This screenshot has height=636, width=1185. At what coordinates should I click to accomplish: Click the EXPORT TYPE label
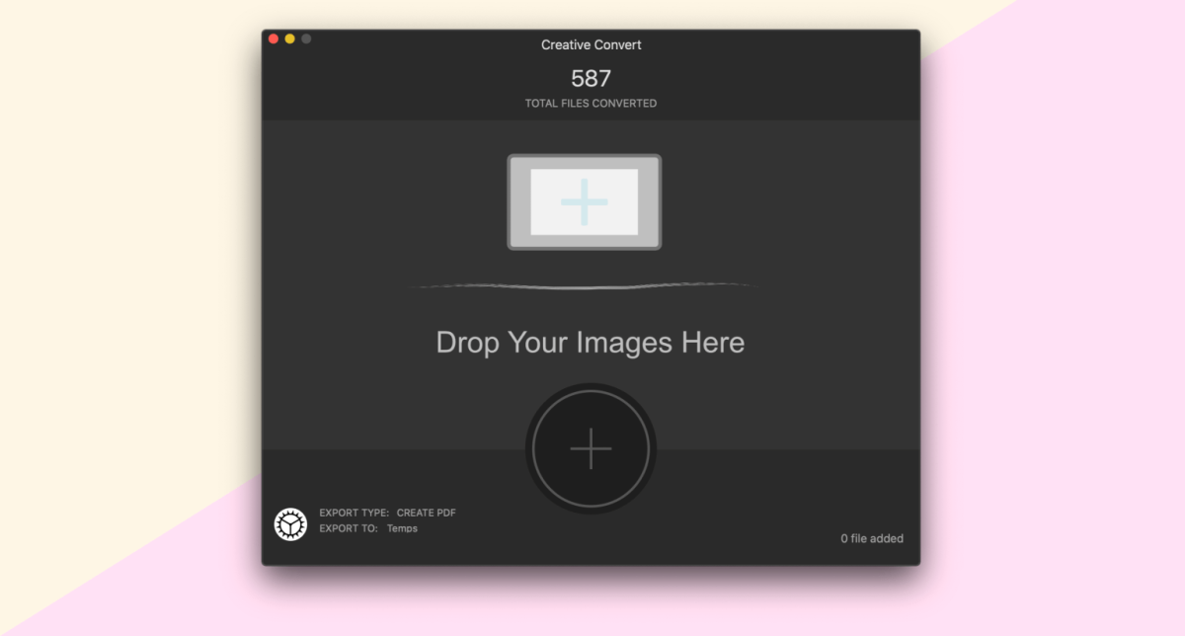(354, 513)
